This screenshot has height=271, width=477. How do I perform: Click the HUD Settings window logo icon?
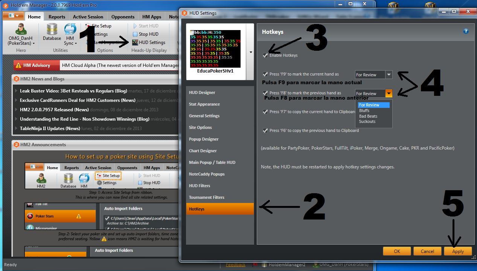184,13
